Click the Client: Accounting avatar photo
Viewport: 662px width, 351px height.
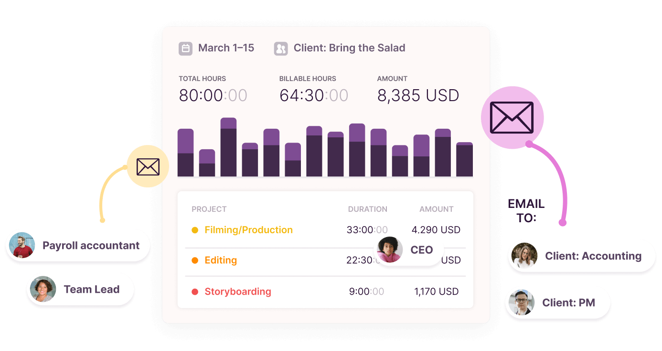(524, 256)
